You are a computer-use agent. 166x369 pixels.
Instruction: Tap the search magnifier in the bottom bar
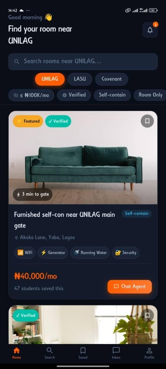click(49, 350)
